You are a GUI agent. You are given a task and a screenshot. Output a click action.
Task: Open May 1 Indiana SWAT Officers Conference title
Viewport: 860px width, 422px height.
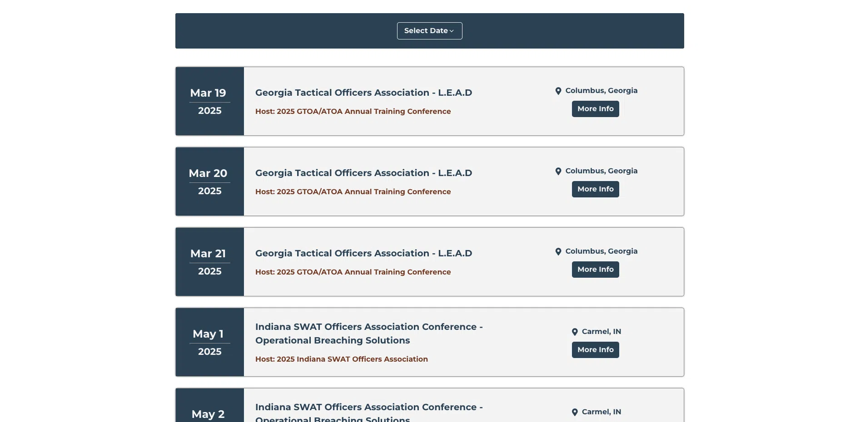point(368,334)
